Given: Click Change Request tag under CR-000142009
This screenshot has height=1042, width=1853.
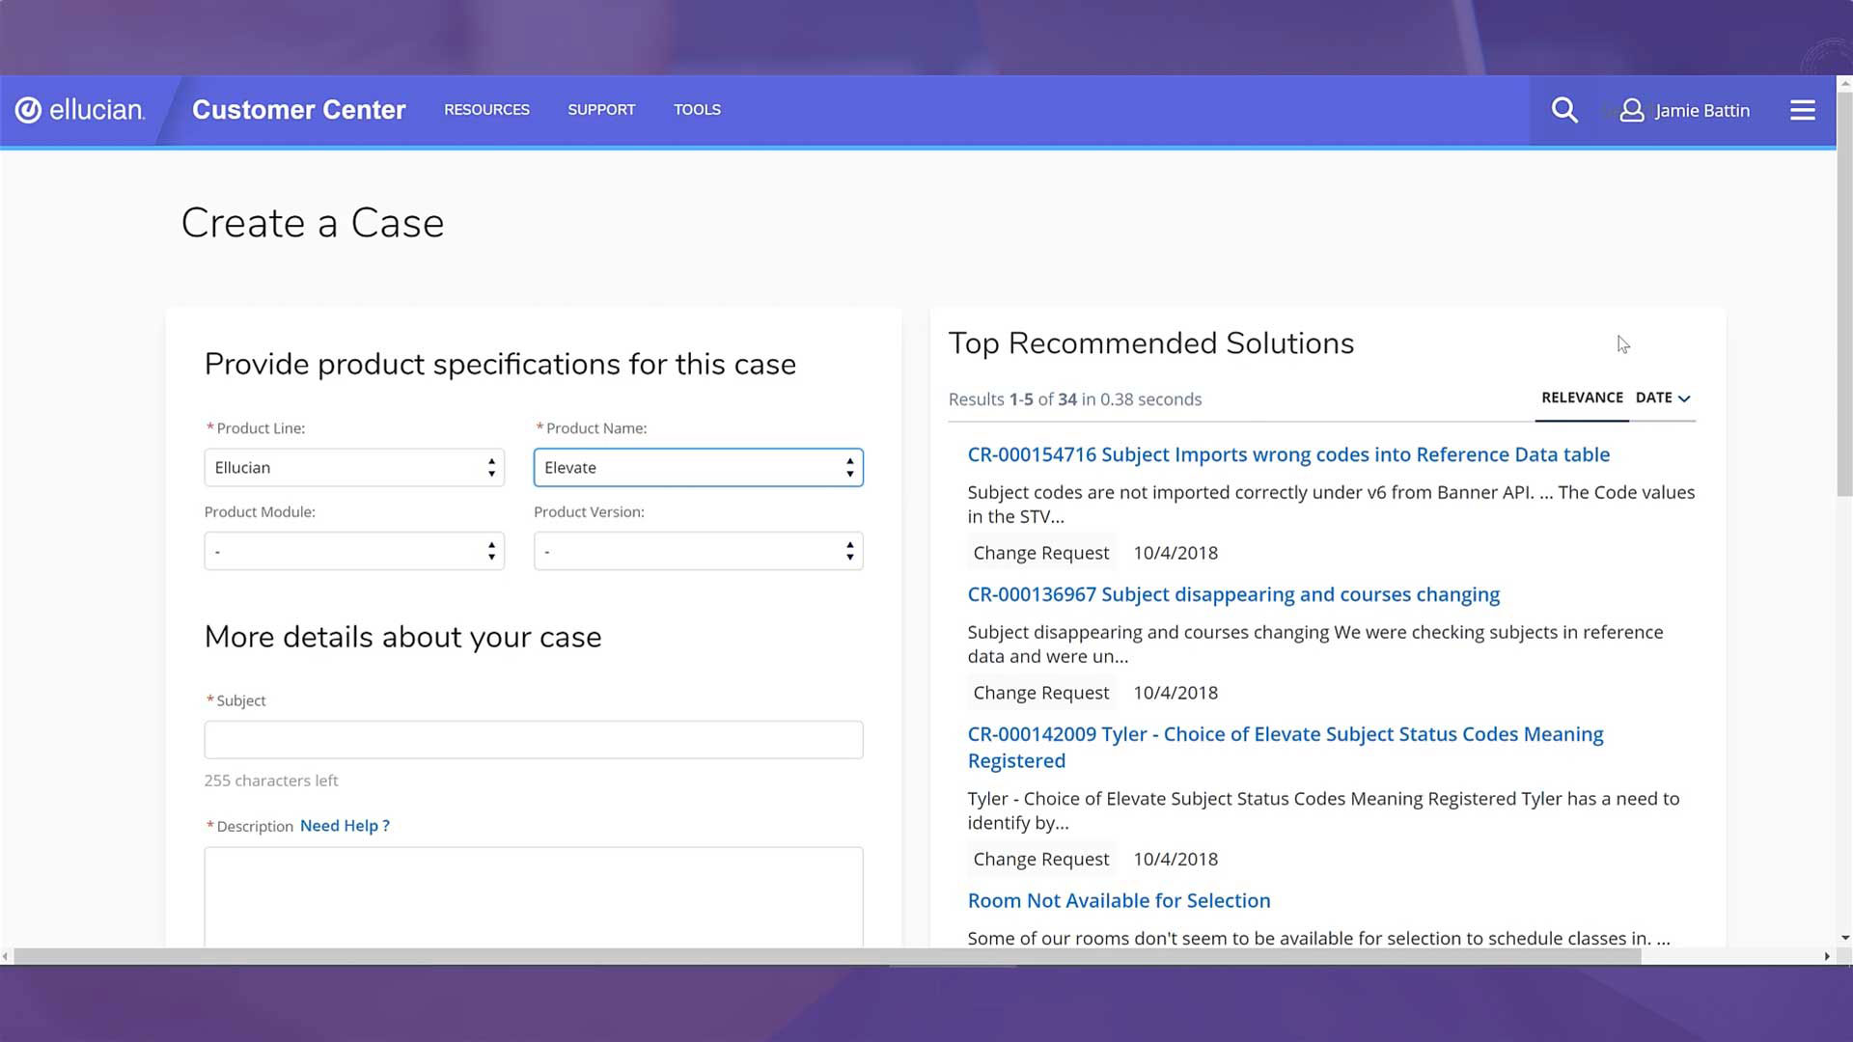Looking at the screenshot, I should point(1041,859).
